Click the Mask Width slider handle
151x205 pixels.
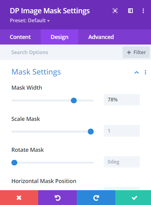74,100
